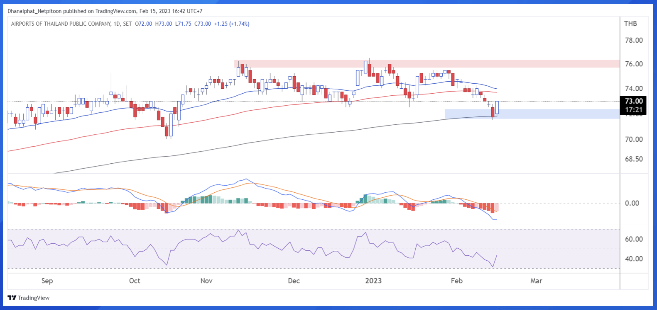
Task: Click the blue support zone rectangle
Action: tap(532, 114)
